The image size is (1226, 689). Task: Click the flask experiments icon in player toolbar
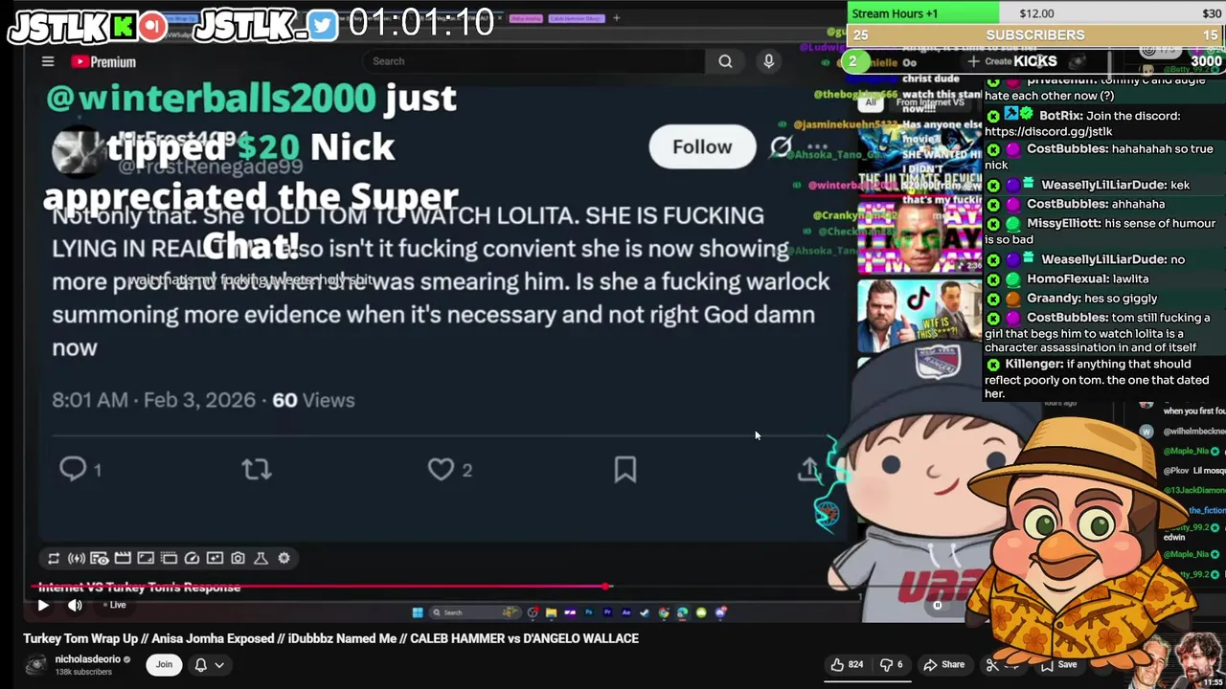pyautogui.click(x=261, y=558)
